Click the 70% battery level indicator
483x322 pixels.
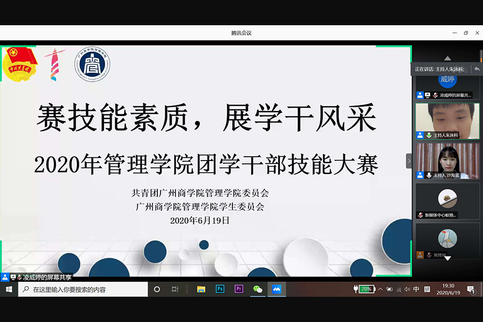[366, 289]
